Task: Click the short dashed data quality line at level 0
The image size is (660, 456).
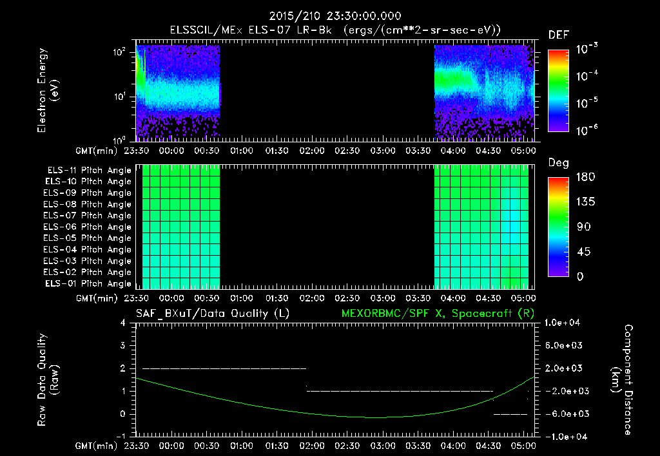Action: pos(510,414)
